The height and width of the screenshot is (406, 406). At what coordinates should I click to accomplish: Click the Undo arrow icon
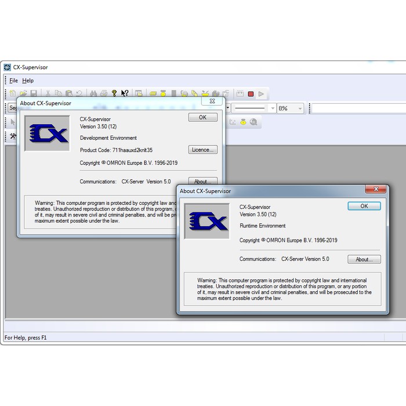click(79, 93)
